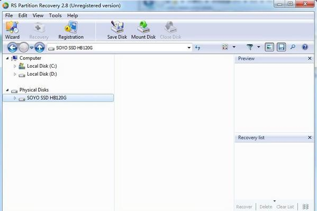Click Mount Disk in the toolbar
Image resolution: width=317 pixels, height=211 pixels.
coord(143,30)
